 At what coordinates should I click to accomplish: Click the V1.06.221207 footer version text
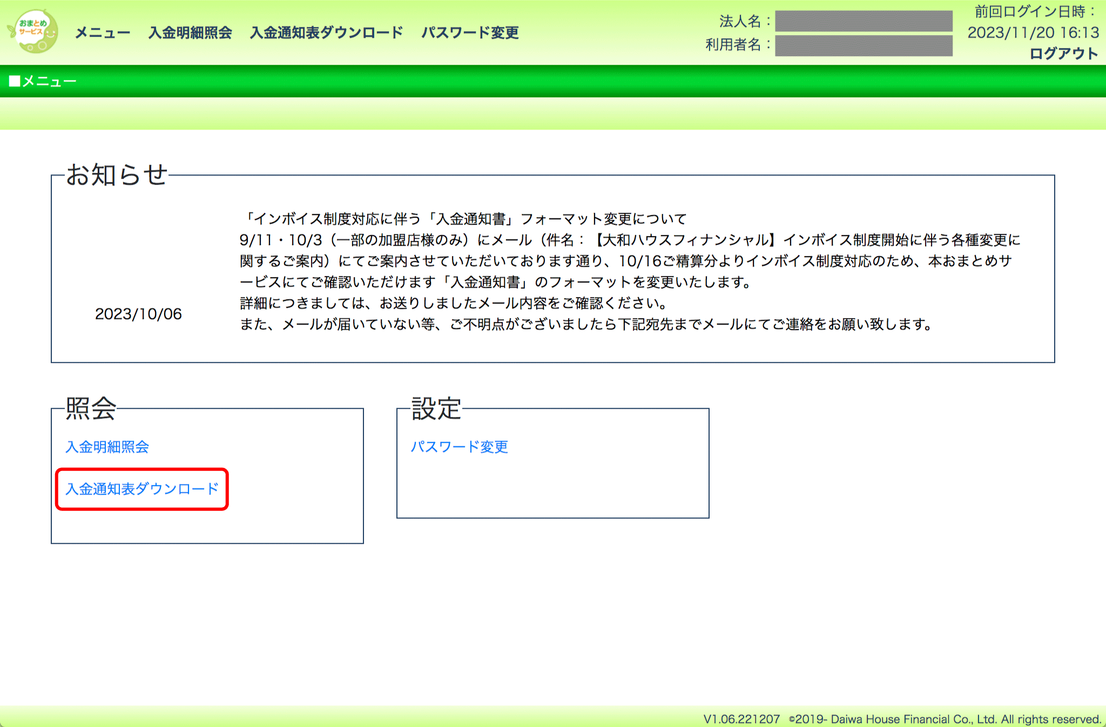click(x=740, y=719)
